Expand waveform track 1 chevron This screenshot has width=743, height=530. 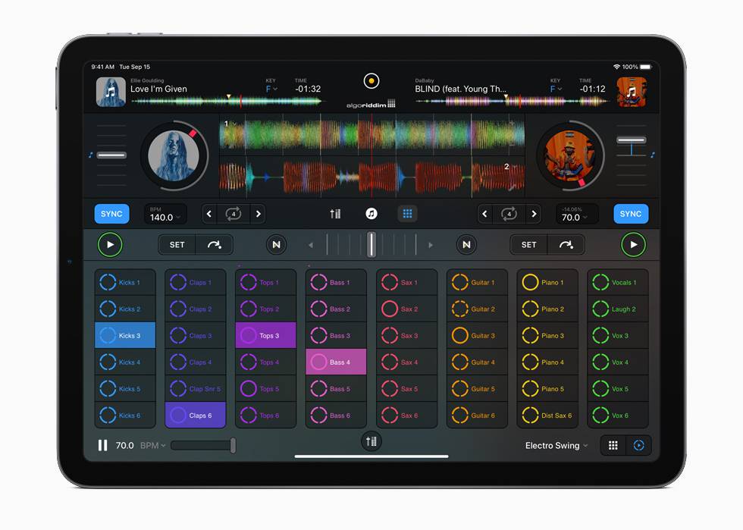point(234,124)
